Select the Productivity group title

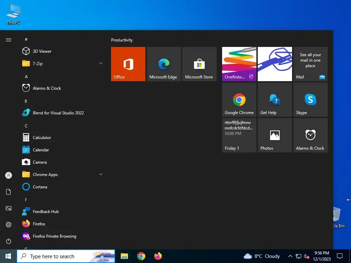pos(122,40)
